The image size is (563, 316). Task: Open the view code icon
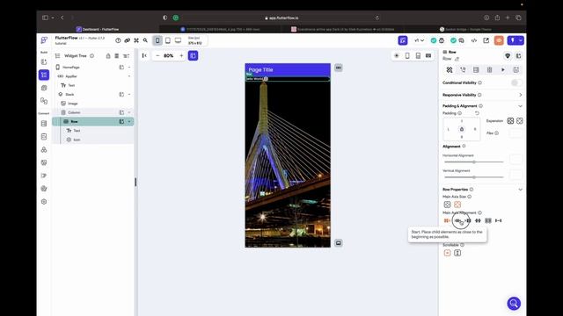(474, 40)
